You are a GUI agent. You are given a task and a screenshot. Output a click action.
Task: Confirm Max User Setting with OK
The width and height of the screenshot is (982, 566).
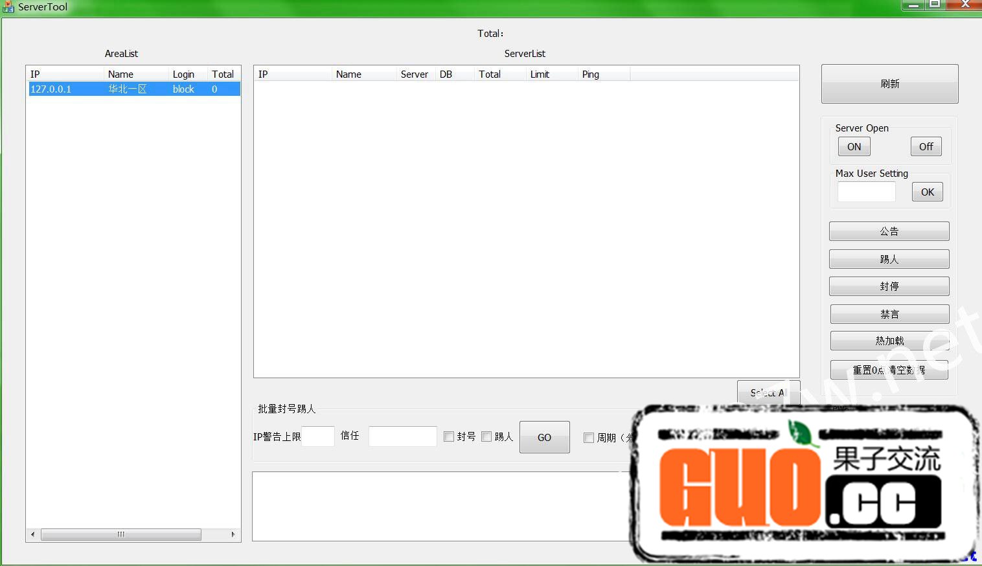tap(927, 192)
